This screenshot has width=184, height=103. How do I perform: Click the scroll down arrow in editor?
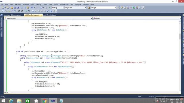180,90
